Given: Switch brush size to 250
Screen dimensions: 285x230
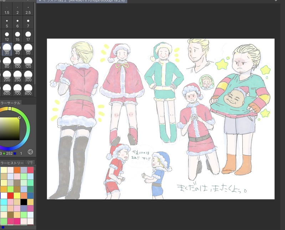Looking at the screenshot, I should pyautogui.click(x=17, y=76).
